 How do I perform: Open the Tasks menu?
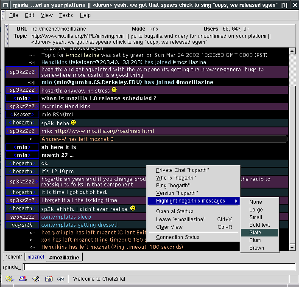point(66,15)
